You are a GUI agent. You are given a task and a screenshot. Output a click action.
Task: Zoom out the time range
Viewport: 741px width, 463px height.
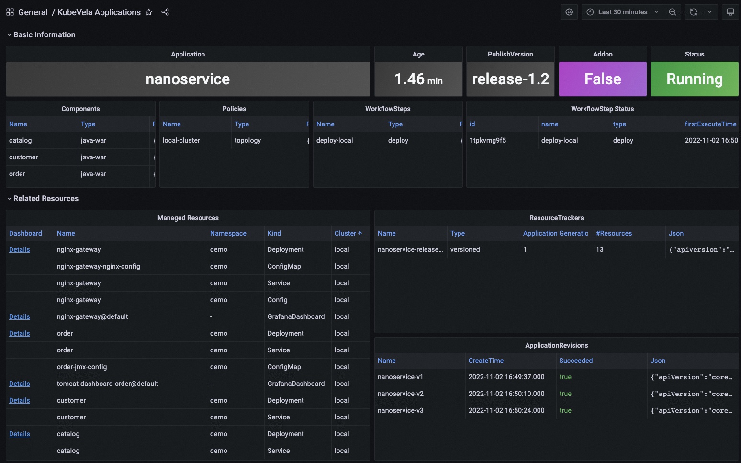coord(673,12)
